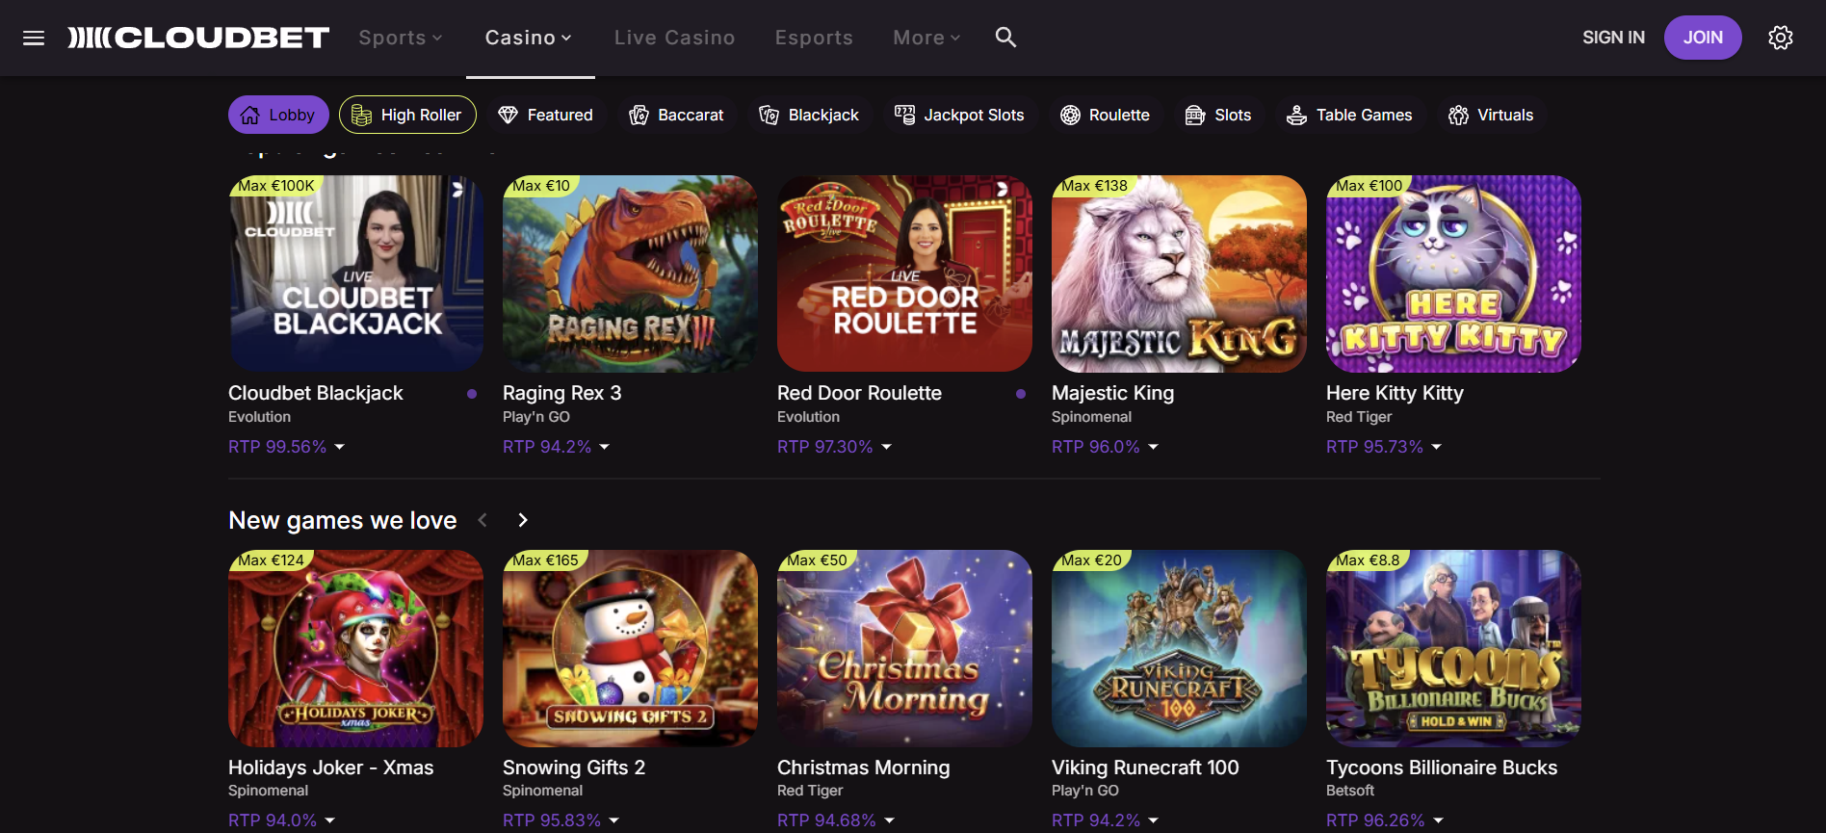Expand the Sports dropdown menu
This screenshot has width=1826, height=833.
pyautogui.click(x=400, y=38)
